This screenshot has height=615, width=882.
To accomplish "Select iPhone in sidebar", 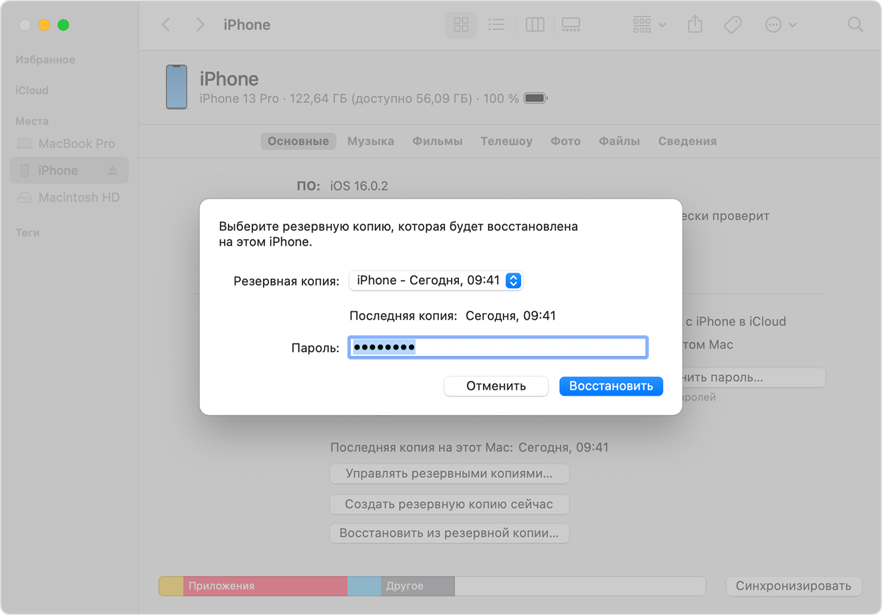I will (x=69, y=170).
